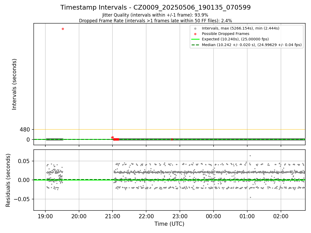Click the solid green line sample in the legend
Image resolution: width=311 pixels, height=233 pixels.
click(195, 39)
